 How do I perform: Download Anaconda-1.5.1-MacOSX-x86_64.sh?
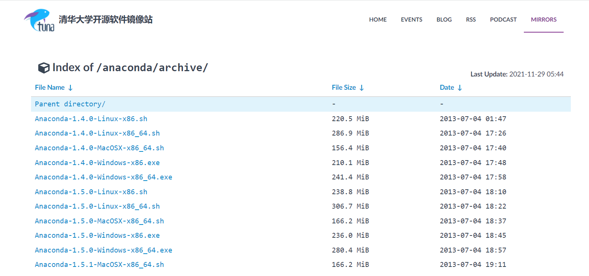[99, 264]
